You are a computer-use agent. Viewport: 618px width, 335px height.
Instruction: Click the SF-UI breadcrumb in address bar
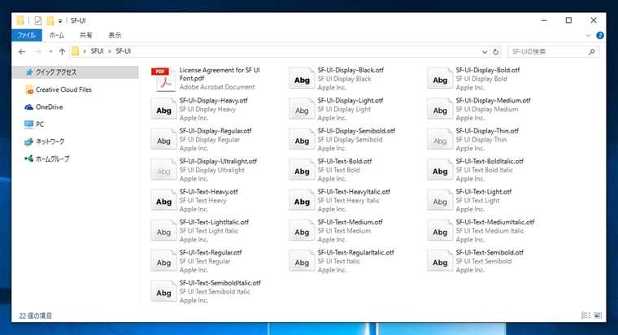pos(123,51)
